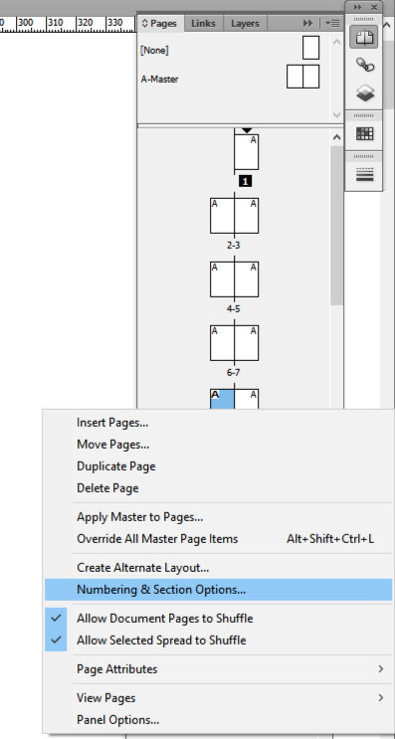Open the Pages panel flyout menu

tap(332, 23)
